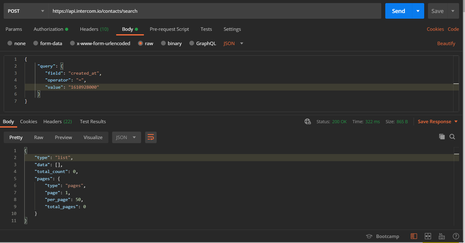This screenshot has width=465, height=243.
Task: Click the Time 322 ms text
Action: pos(366,122)
